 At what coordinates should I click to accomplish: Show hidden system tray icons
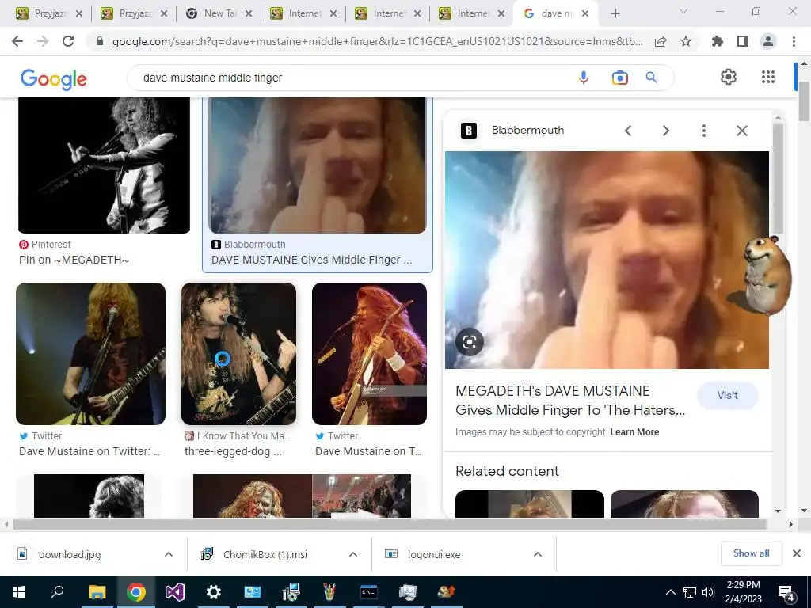point(670,592)
